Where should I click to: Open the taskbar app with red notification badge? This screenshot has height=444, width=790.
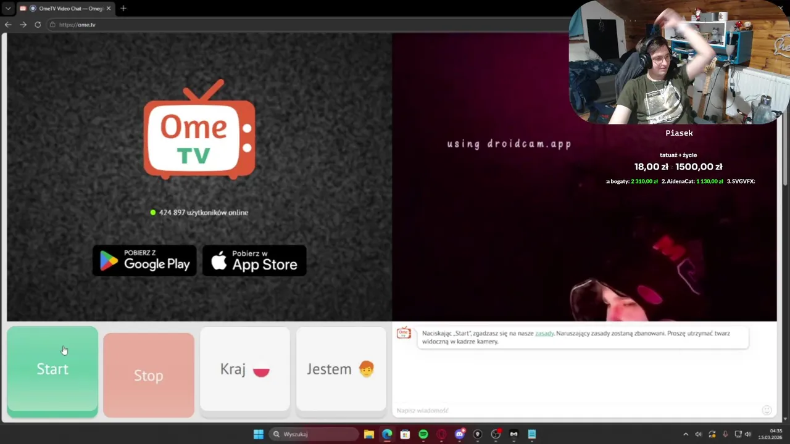[496, 434]
